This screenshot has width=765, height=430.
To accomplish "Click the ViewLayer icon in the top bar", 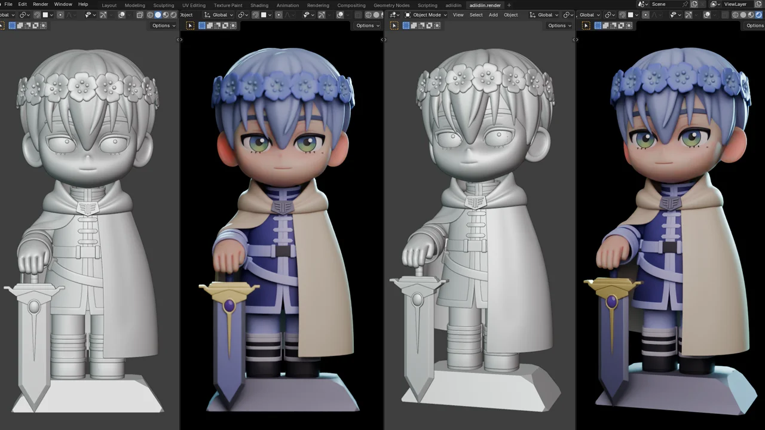I will pyautogui.click(x=714, y=5).
